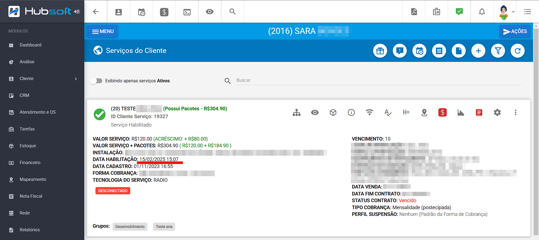Open the client profile icon in the top bar
The image size is (539, 240).
(118, 12)
